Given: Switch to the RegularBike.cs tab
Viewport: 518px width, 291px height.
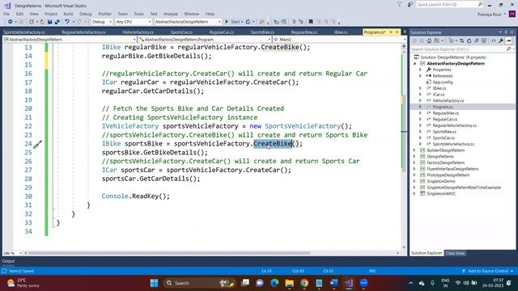Looking at the screenshot, I should (x=304, y=32).
